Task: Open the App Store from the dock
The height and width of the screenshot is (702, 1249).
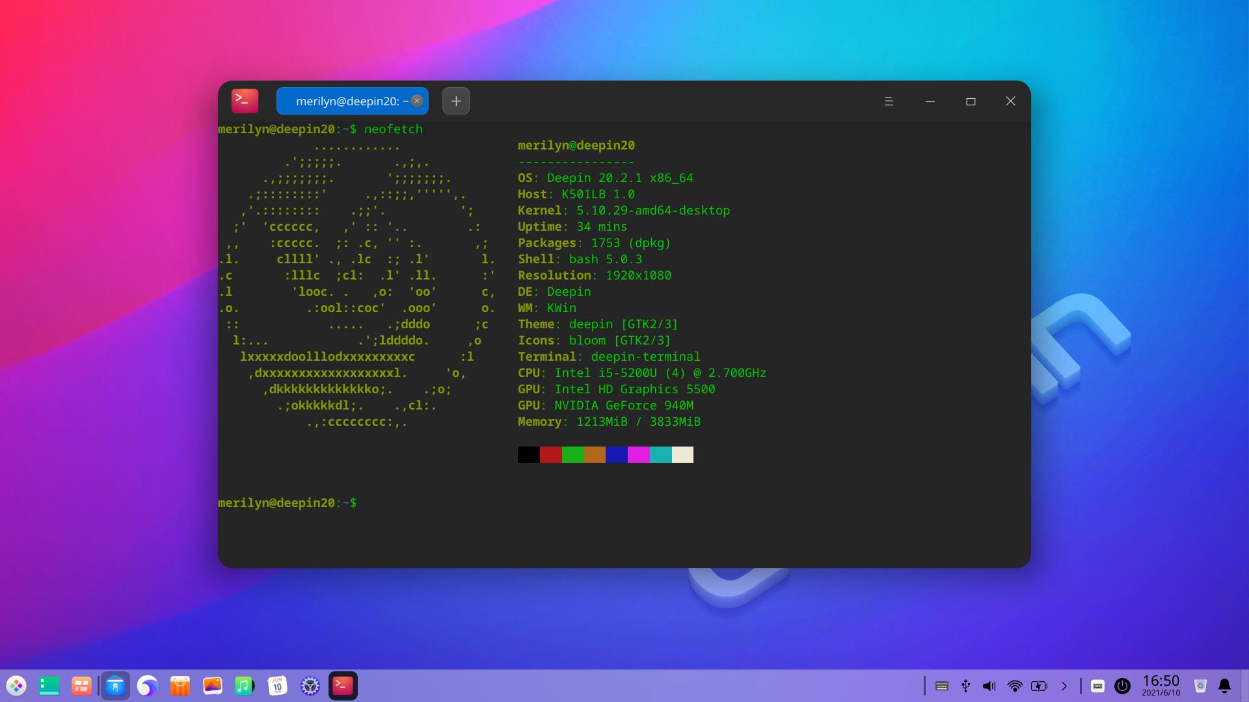Action: click(180, 686)
